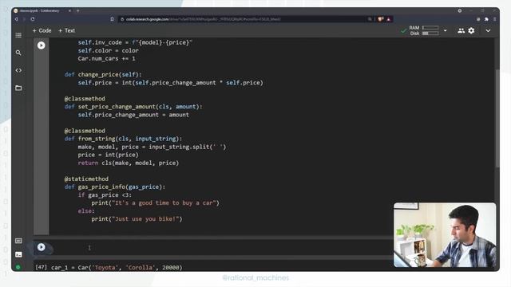
Task: Click the return cls(make, model, price) line
Action: (x=128, y=163)
